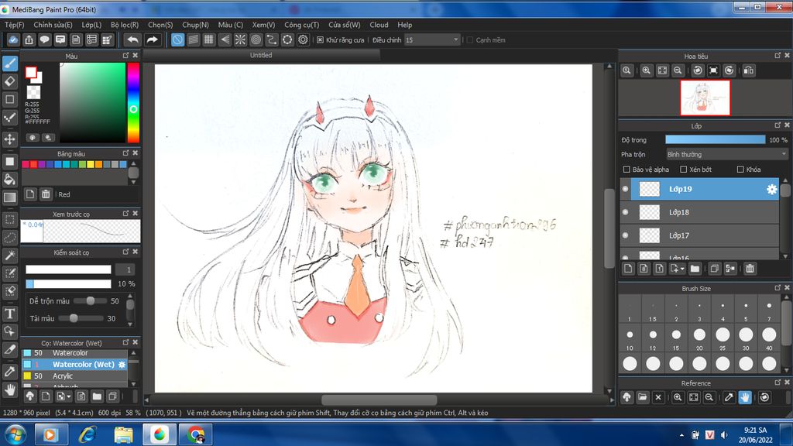793x446 pixels.
Task: Adjust the Dễ trộn màu slider
Action: [90, 301]
